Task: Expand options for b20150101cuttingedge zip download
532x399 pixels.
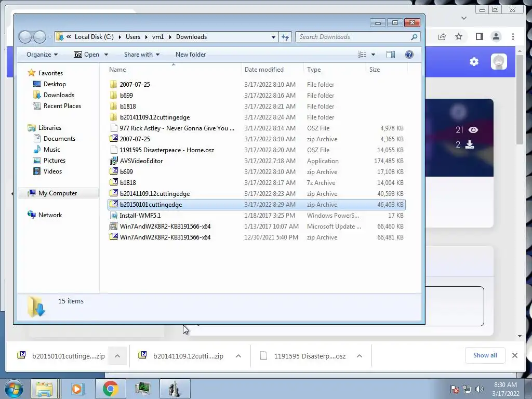Action: [x=117, y=356]
